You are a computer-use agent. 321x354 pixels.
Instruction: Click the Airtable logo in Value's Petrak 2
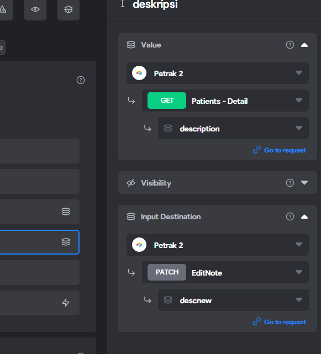(x=139, y=73)
